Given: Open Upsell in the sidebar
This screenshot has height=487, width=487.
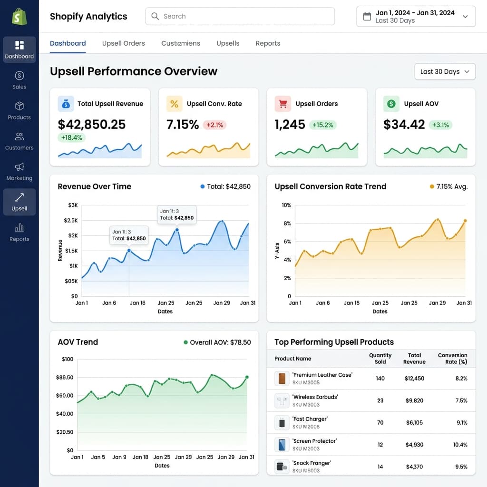Looking at the screenshot, I should pyautogui.click(x=19, y=202).
